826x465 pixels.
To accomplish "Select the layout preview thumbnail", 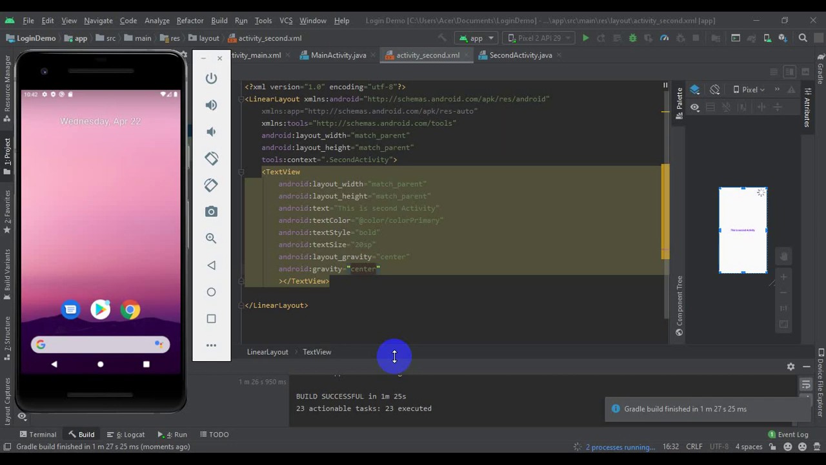I will click(x=743, y=231).
